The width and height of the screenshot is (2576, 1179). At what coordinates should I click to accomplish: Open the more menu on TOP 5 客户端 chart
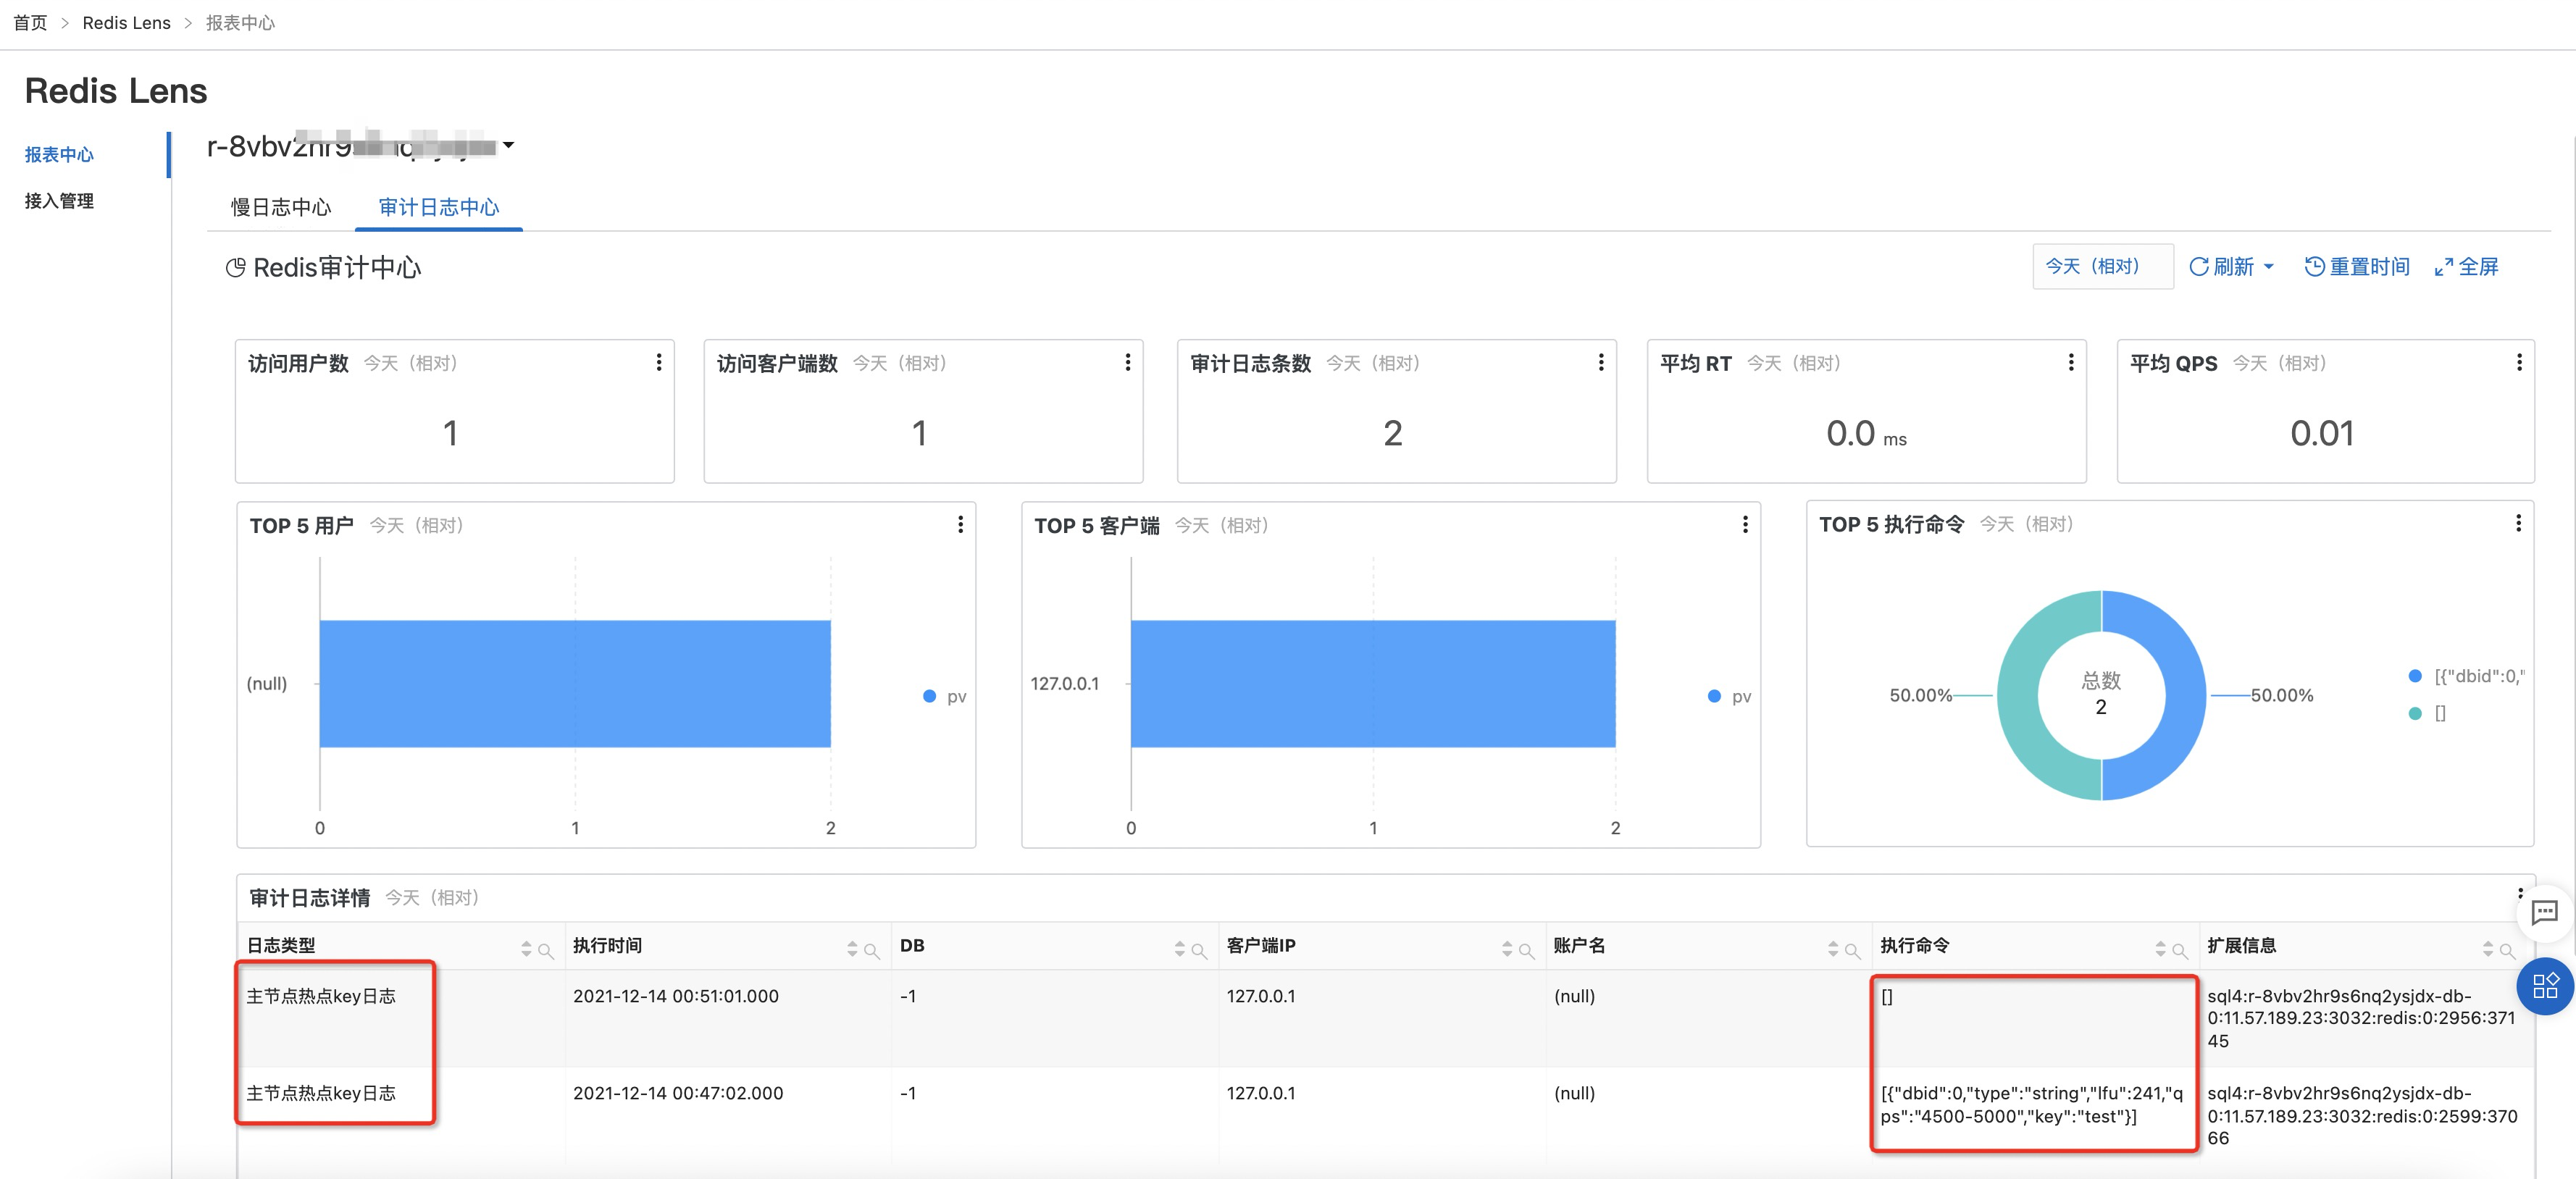coord(1744,524)
